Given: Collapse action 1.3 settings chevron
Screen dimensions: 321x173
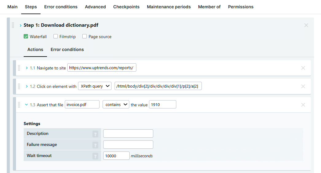Looking at the screenshot, I should click(x=26, y=105).
